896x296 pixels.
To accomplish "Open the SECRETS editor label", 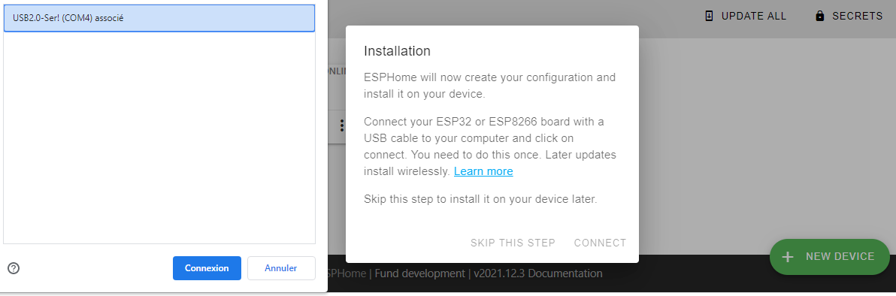I will coord(857,16).
